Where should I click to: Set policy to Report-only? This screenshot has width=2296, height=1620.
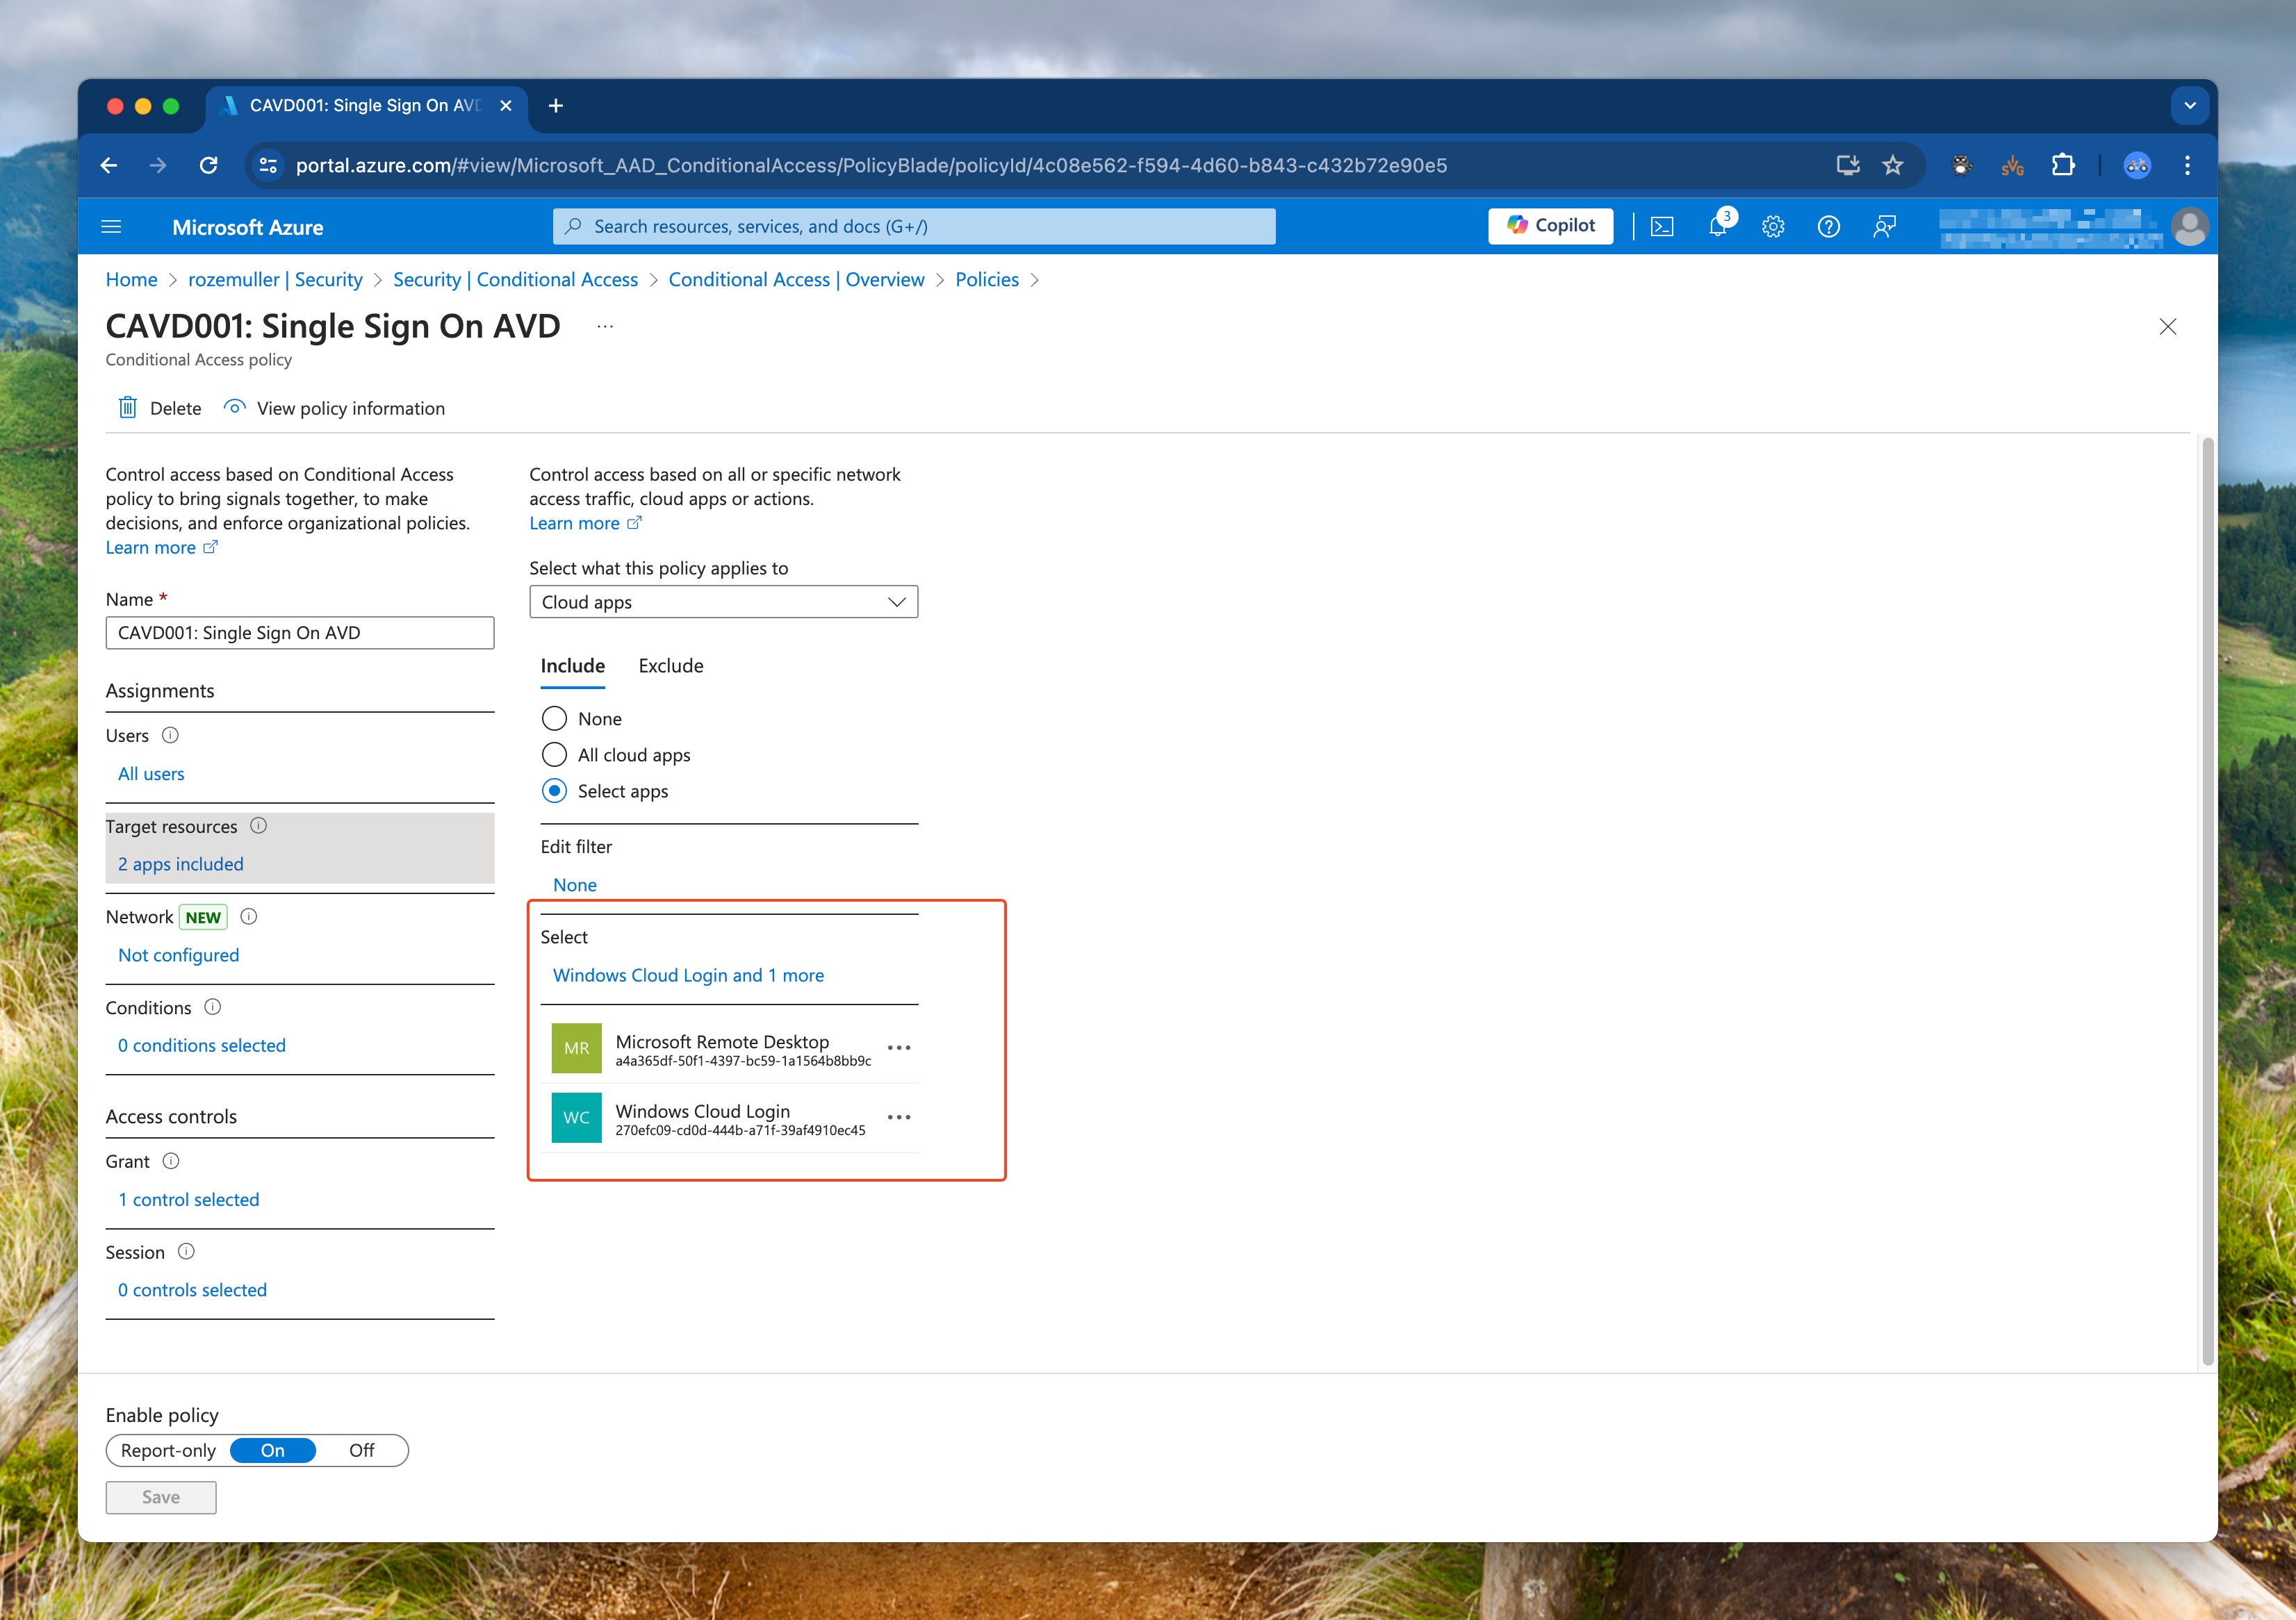point(168,1450)
